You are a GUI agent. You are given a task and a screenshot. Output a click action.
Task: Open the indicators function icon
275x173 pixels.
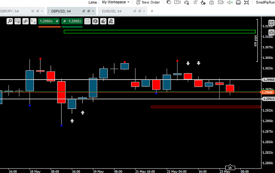click(95, 21)
